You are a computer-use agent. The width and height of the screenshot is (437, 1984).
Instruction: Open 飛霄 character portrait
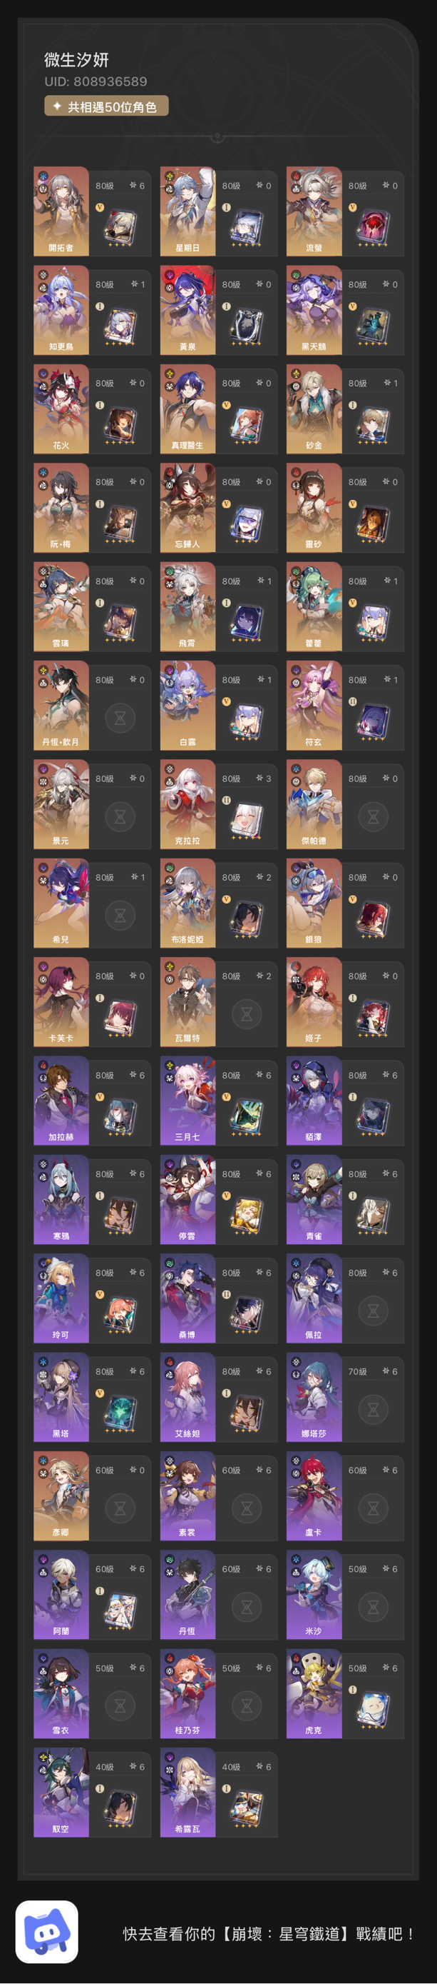(x=187, y=606)
